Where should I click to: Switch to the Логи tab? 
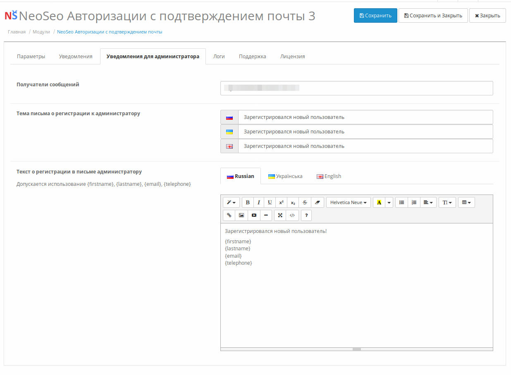219,57
